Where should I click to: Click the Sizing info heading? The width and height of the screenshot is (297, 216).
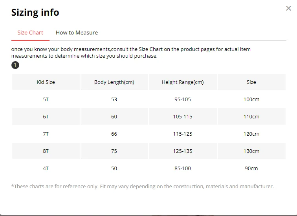click(x=35, y=13)
